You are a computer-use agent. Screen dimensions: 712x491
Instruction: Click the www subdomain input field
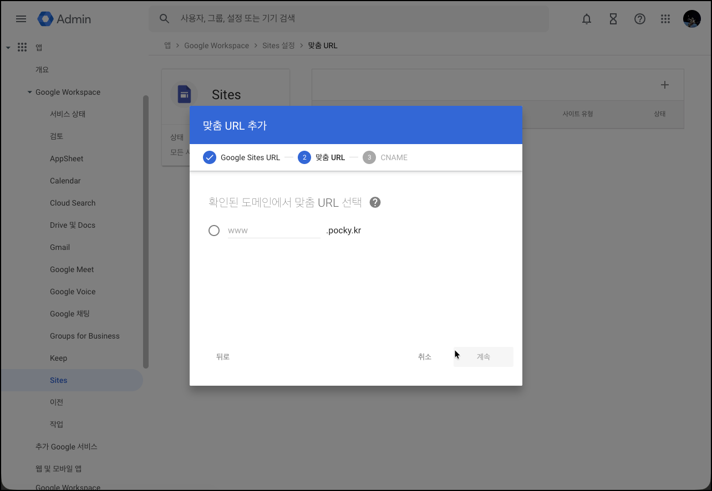(274, 231)
